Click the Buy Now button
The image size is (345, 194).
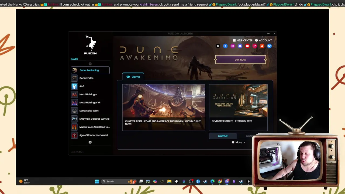click(x=240, y=60)
